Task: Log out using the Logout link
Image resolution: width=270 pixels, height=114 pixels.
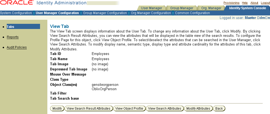Action: [x=265, y=3]
